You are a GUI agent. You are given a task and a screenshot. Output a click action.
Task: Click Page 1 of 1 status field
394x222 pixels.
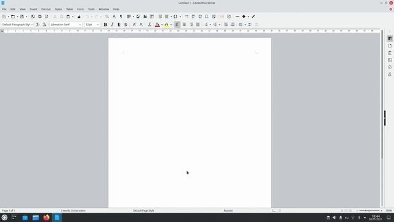coord(9,210)
